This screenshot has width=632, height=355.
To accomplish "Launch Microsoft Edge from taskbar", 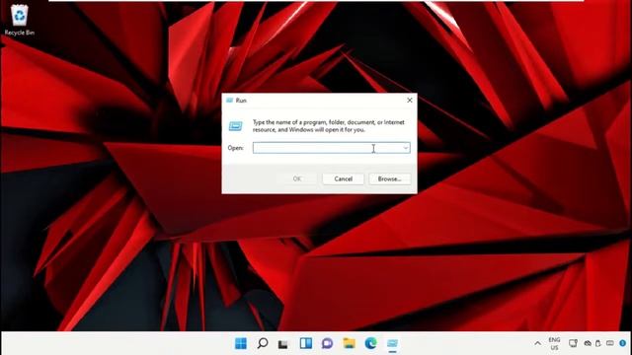I will click(371, 343).
